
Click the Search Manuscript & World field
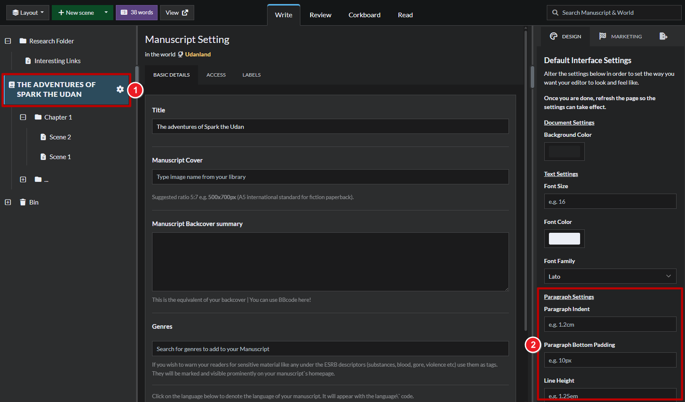pos(614,13)
